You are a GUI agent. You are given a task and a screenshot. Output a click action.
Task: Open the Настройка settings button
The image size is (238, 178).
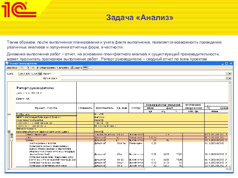[x=63, y=68]
